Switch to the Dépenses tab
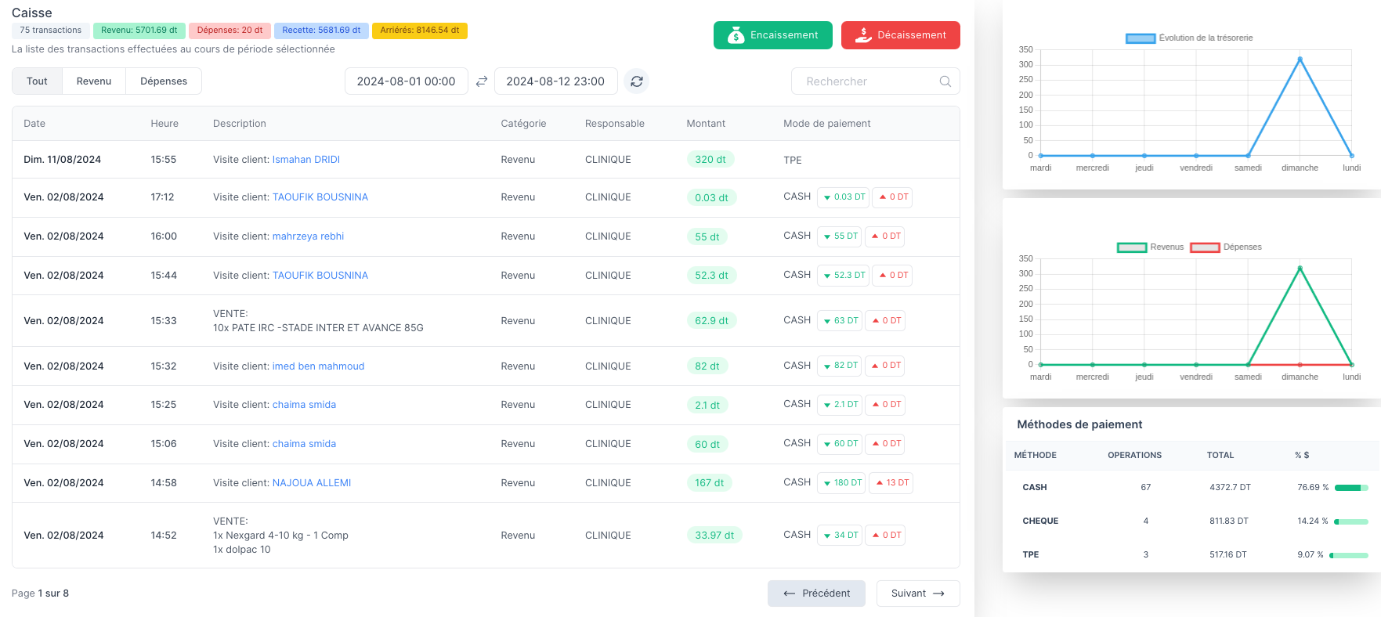 tap(164, 81)
